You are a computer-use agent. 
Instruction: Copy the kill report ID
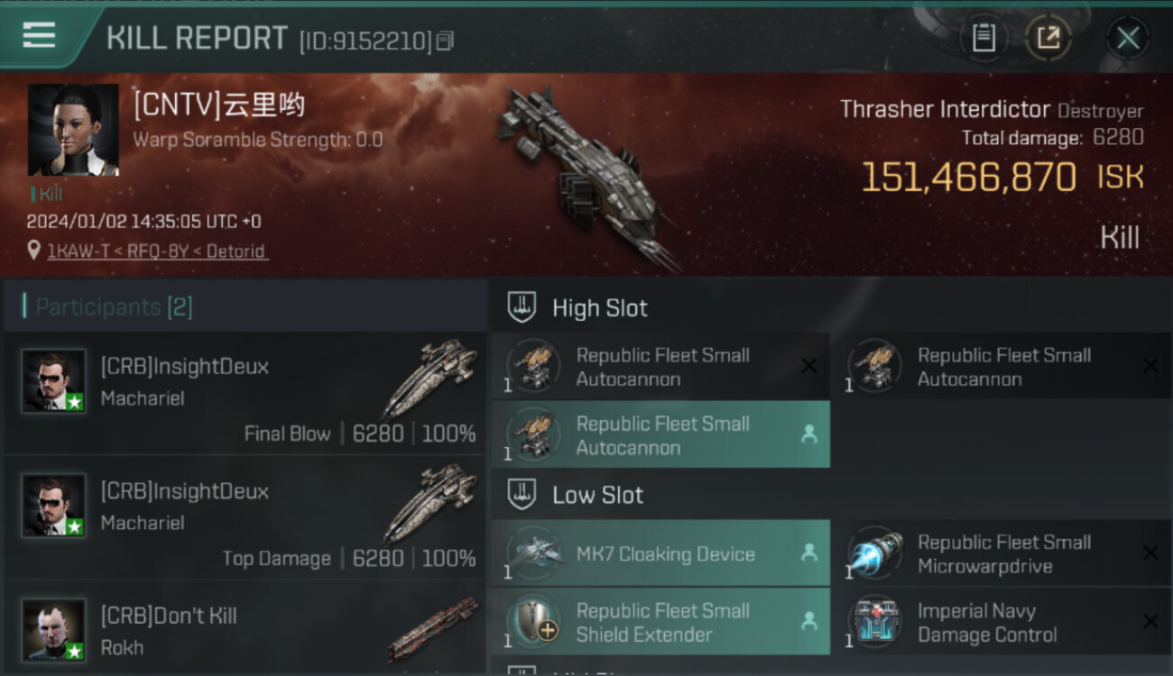pos(444,41)
